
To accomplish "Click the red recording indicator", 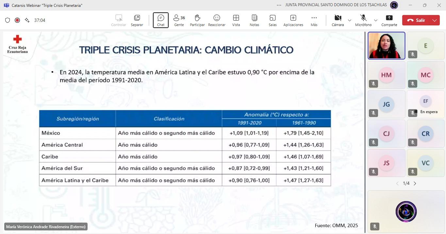I will pos(17,20).
